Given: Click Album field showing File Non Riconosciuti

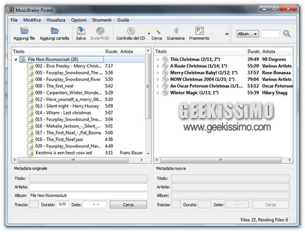Looking at the screenshot, I should 88,195.
